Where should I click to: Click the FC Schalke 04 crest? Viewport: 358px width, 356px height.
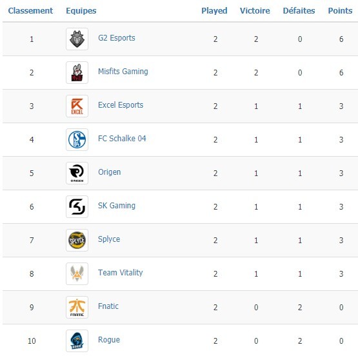(77, 140)
